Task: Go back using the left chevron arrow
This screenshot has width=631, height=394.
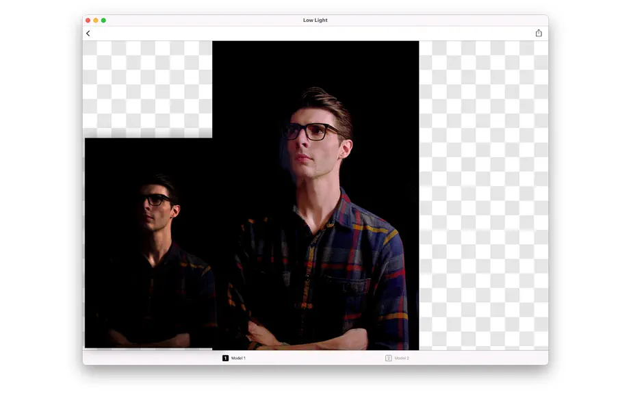Action: (x=88, y=34)
